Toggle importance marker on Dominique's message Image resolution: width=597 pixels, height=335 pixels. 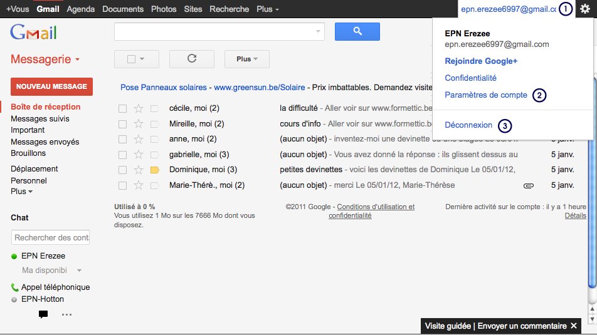(154, 170)
